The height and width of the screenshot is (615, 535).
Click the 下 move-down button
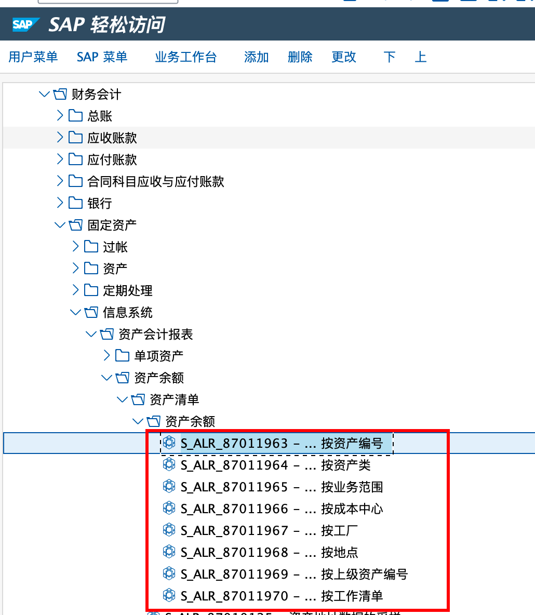coord(390,57)
